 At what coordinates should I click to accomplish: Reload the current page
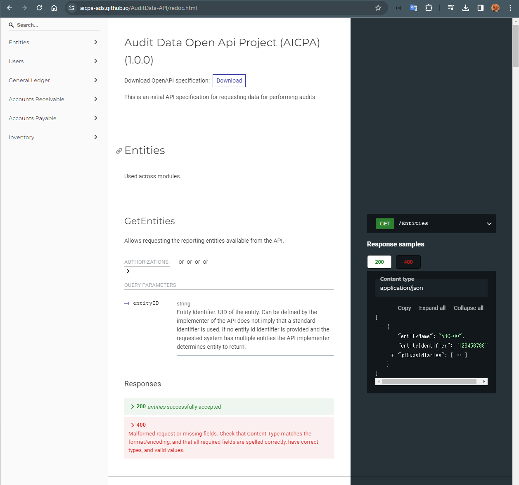tap(39, 8)
